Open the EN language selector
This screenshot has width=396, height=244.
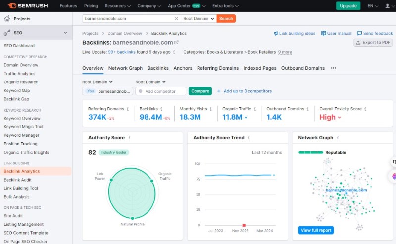pyautogui.click(x=373, y=6)
